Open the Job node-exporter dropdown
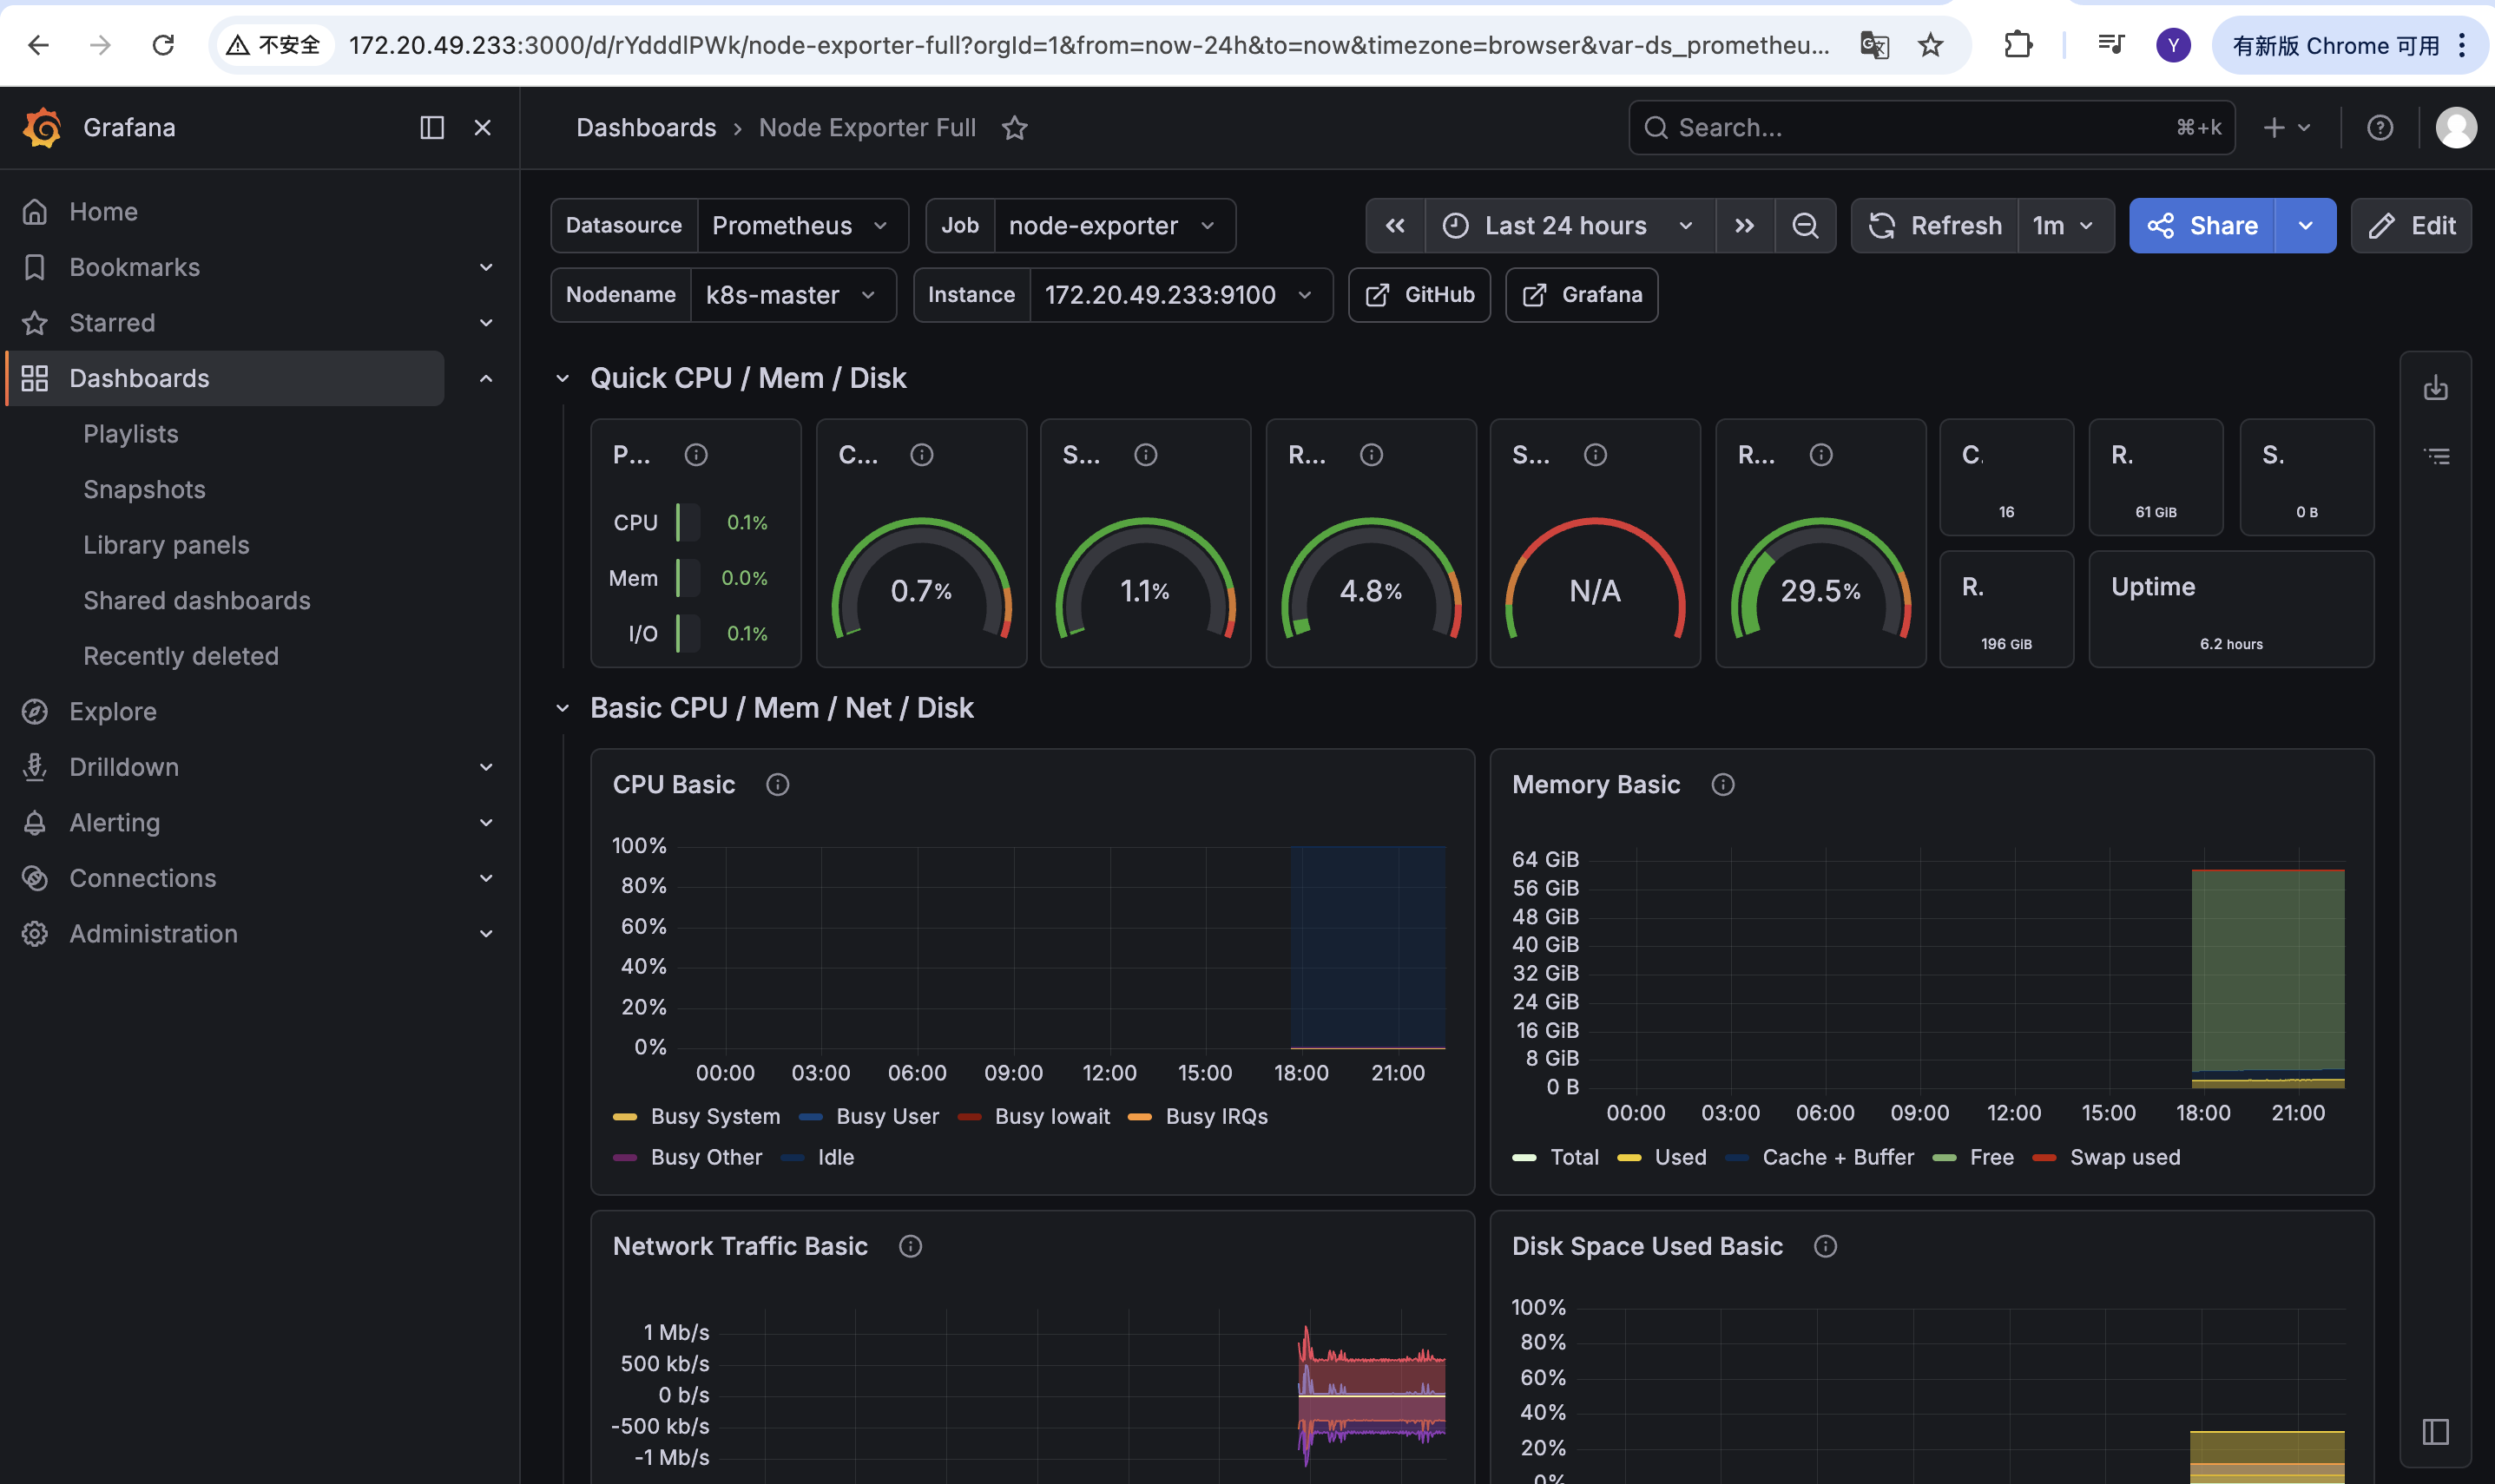This screenshot has height=1484, width=2495. (x=1114, y=225)
